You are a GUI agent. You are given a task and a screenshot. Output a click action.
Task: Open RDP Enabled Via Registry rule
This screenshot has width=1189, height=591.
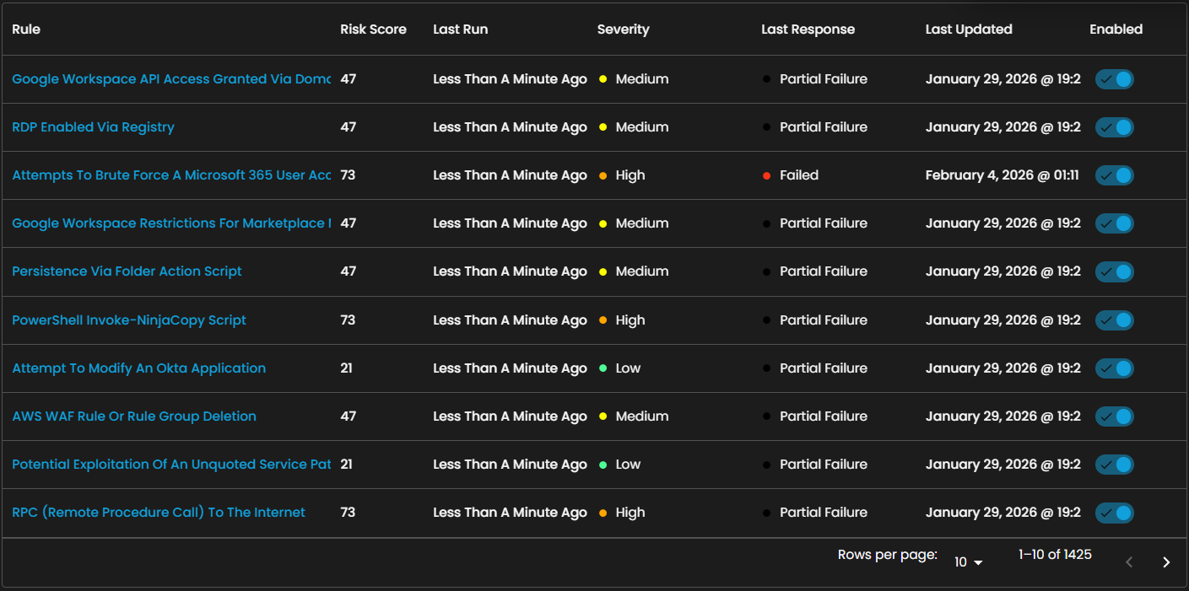(93, 127)
